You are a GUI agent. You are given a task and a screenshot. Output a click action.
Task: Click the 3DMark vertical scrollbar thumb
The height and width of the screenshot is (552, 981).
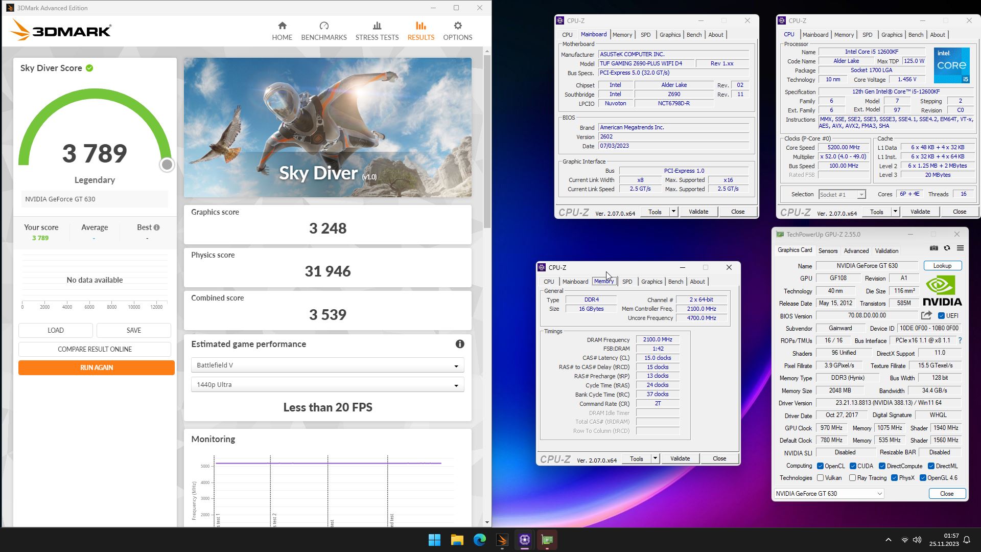point(487,141)
